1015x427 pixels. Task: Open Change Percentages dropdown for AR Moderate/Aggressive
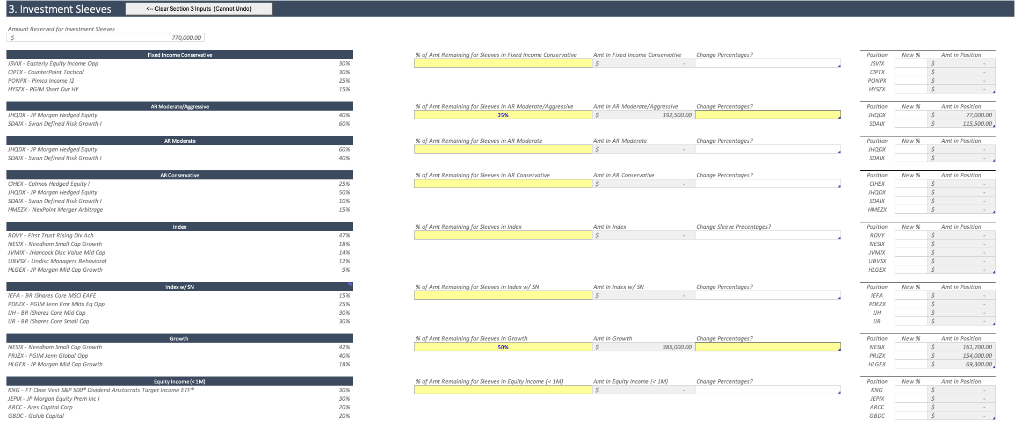[x=768, y=115]
